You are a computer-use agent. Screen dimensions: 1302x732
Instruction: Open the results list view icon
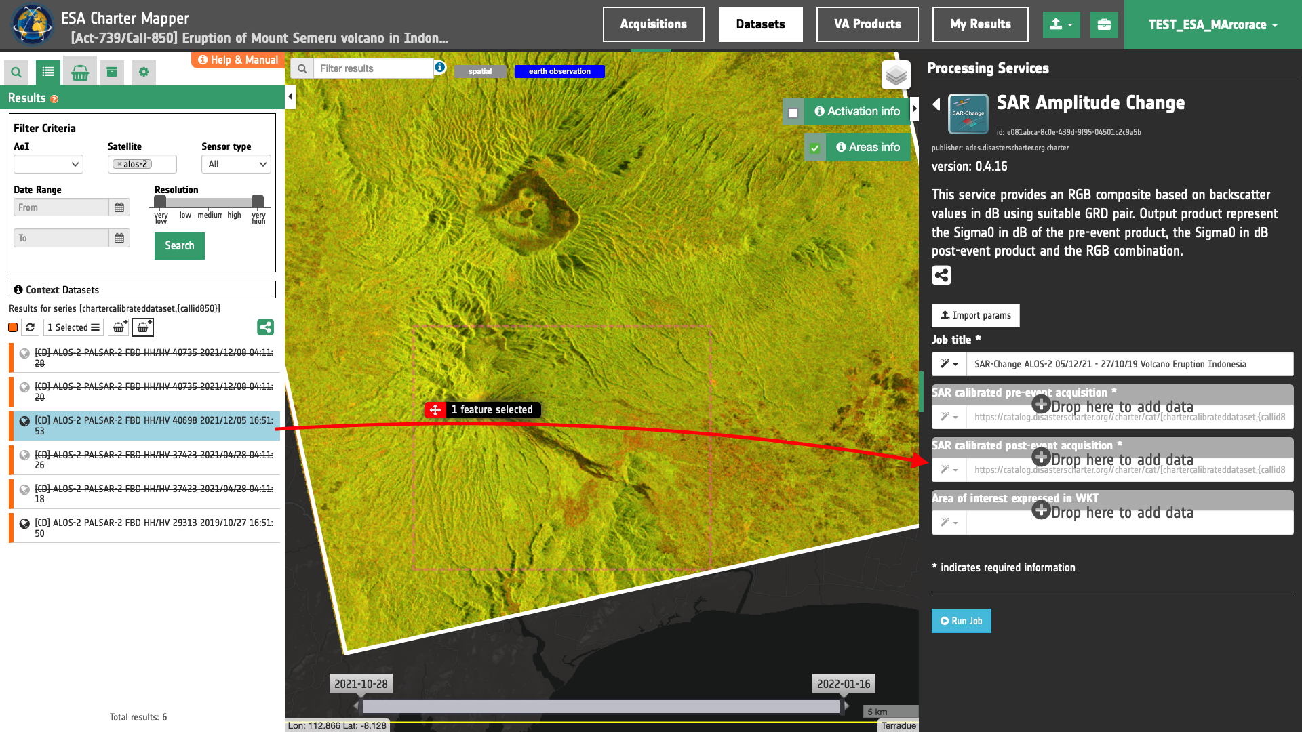(48, 72)
